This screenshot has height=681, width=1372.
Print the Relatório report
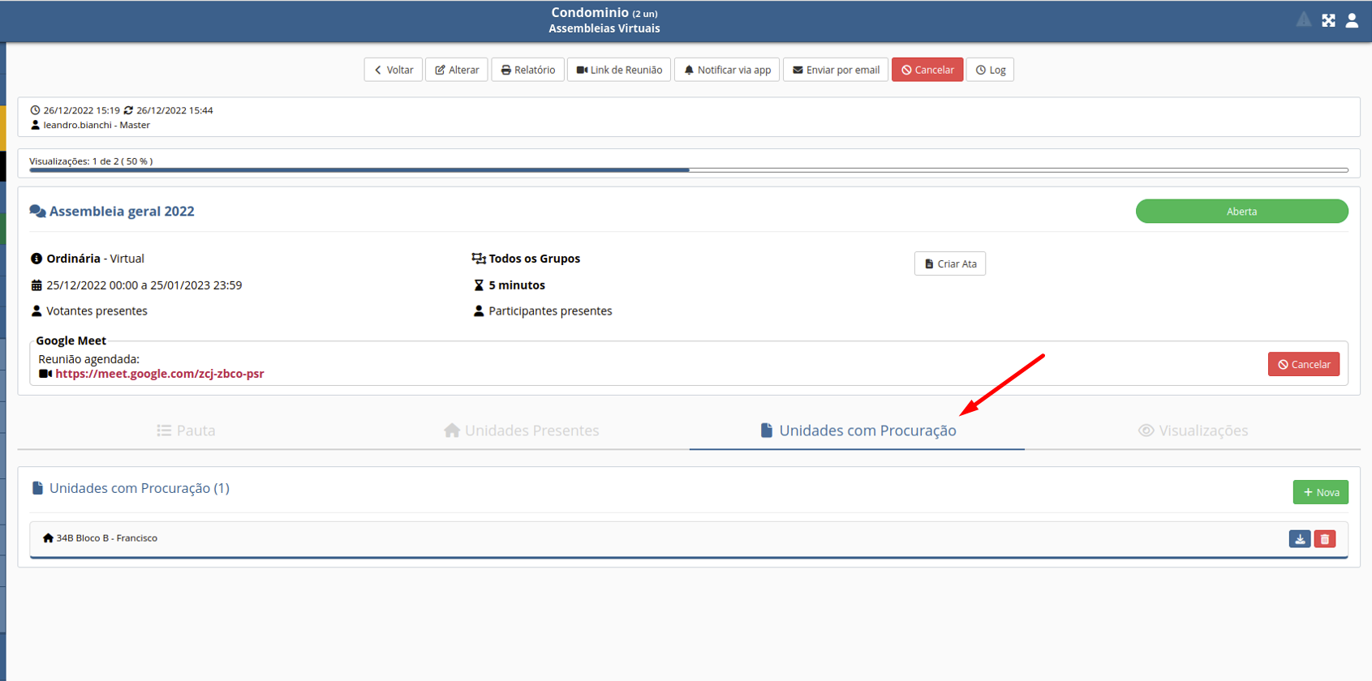[x=527, y=70]
